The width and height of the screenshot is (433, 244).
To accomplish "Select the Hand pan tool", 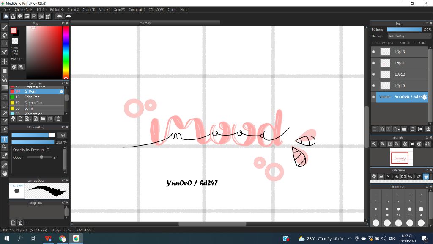I will (4, 173).
